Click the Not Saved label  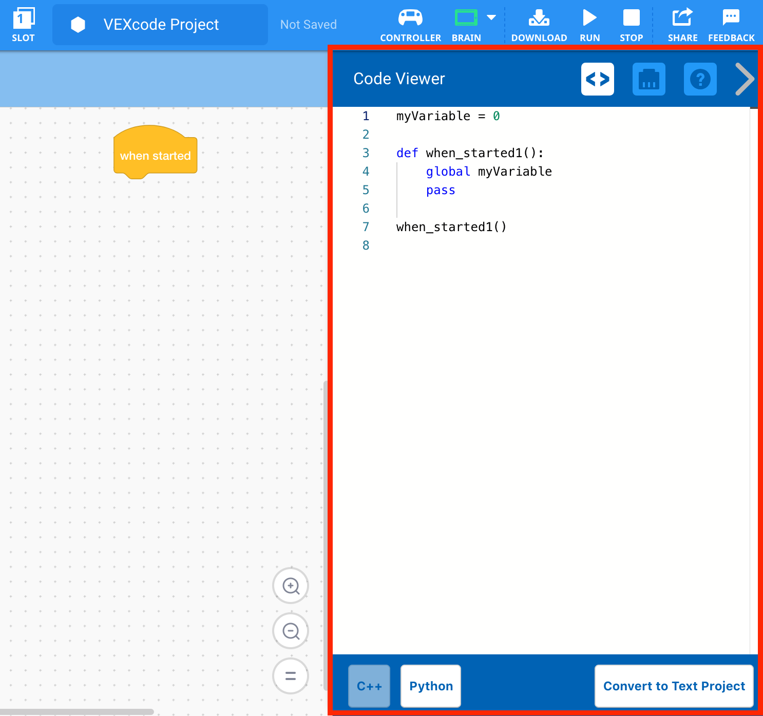point(308,24)
